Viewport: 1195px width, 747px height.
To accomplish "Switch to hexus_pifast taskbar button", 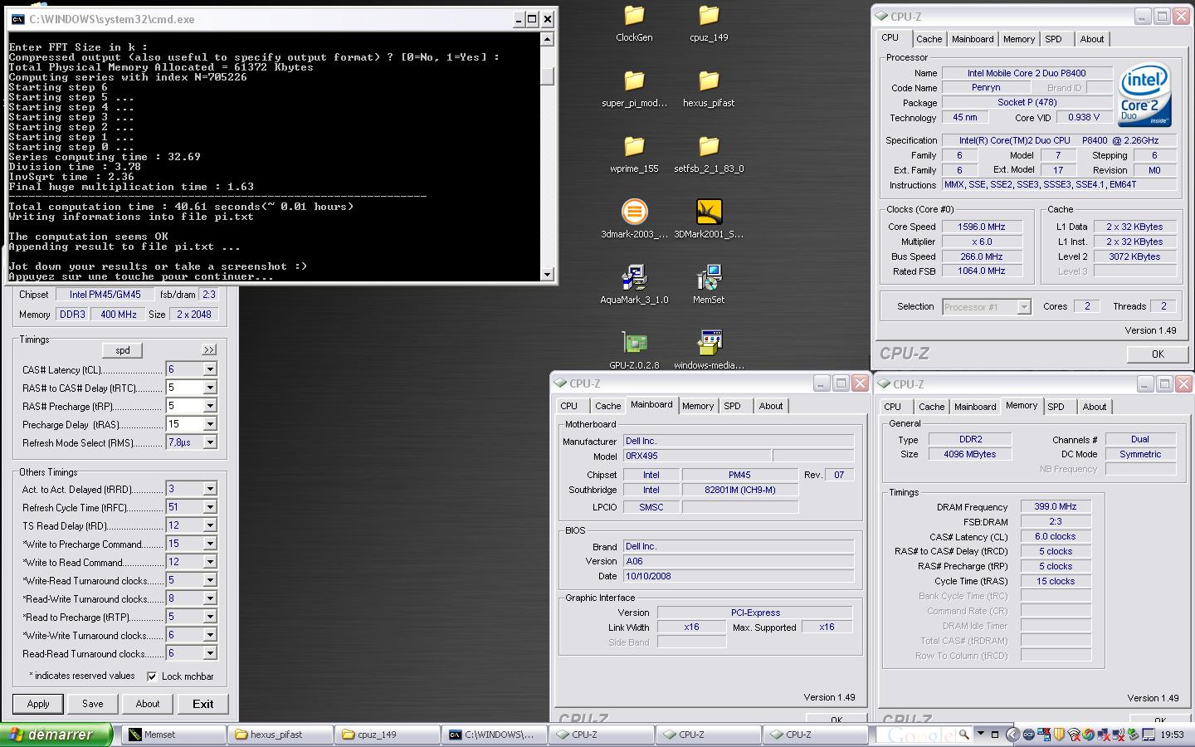I will (x=281, y=735).
